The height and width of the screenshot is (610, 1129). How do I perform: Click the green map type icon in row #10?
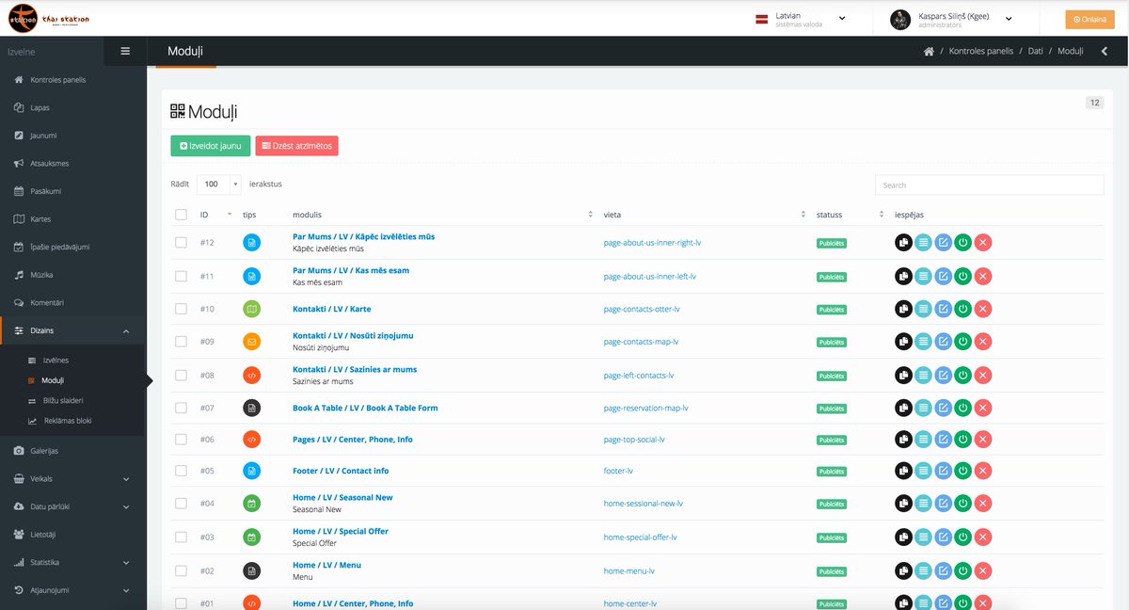[x=251, y=310]
